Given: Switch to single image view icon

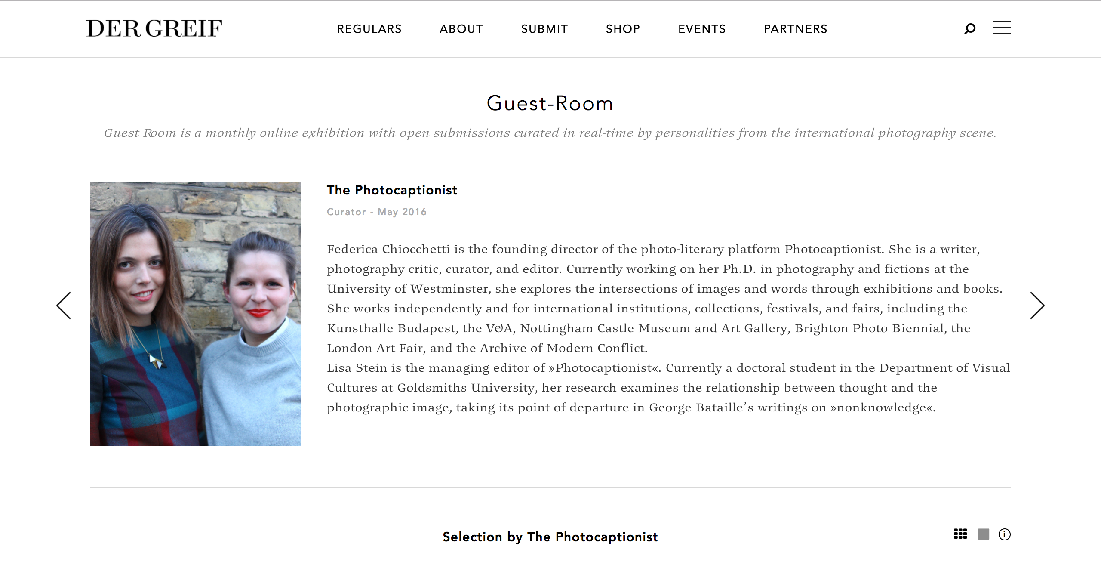Looking at the screenshot, I should coord(984,534).
